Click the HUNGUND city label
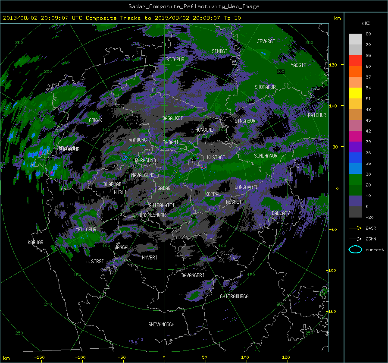Screen dimensions: 388x363 coord(204,130)
